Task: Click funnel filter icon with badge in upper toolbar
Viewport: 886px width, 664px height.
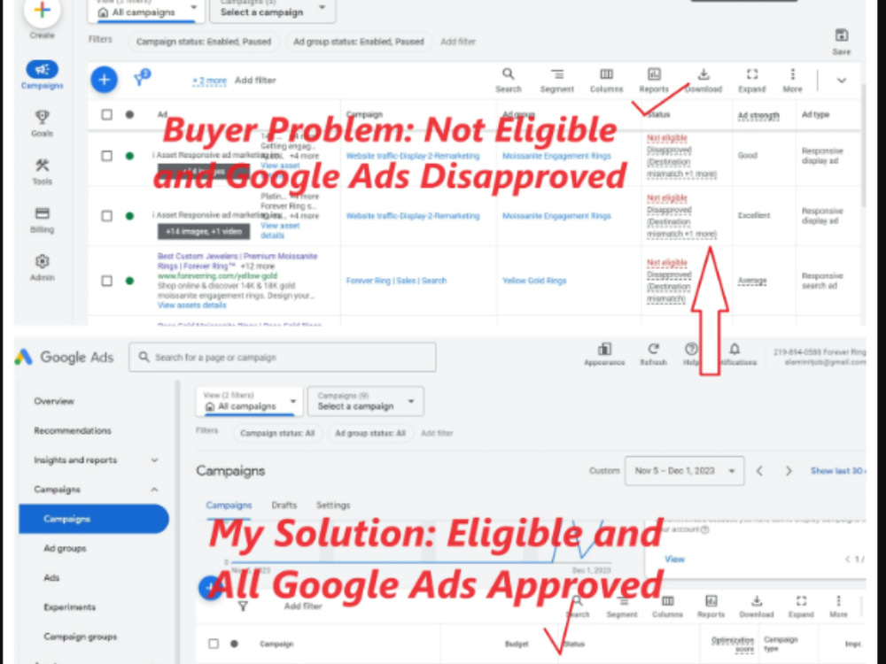Action: click(x=141, y=78)
